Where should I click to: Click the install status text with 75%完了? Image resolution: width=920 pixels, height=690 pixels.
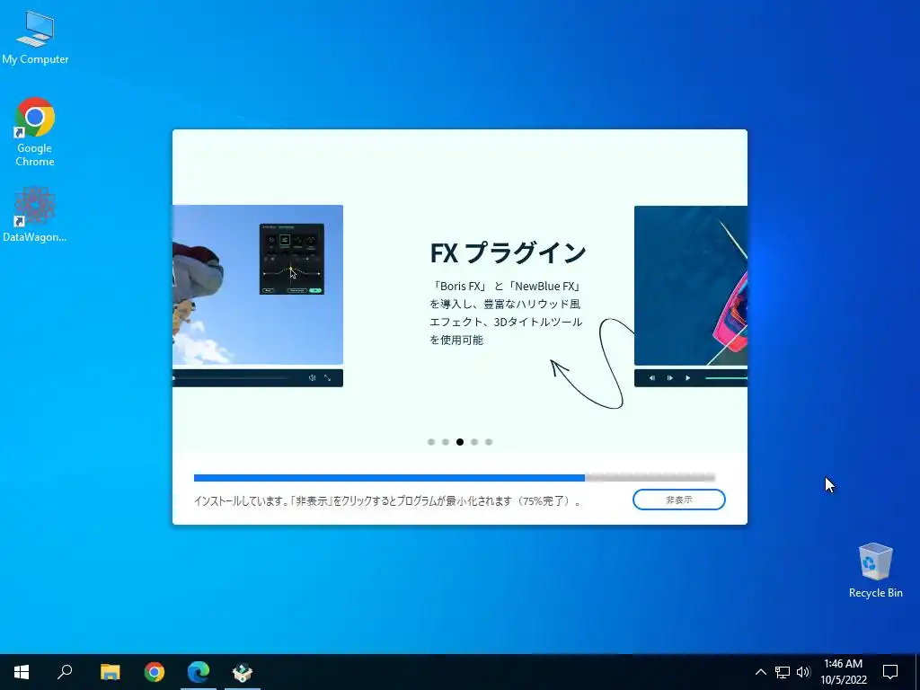[387, 501]
